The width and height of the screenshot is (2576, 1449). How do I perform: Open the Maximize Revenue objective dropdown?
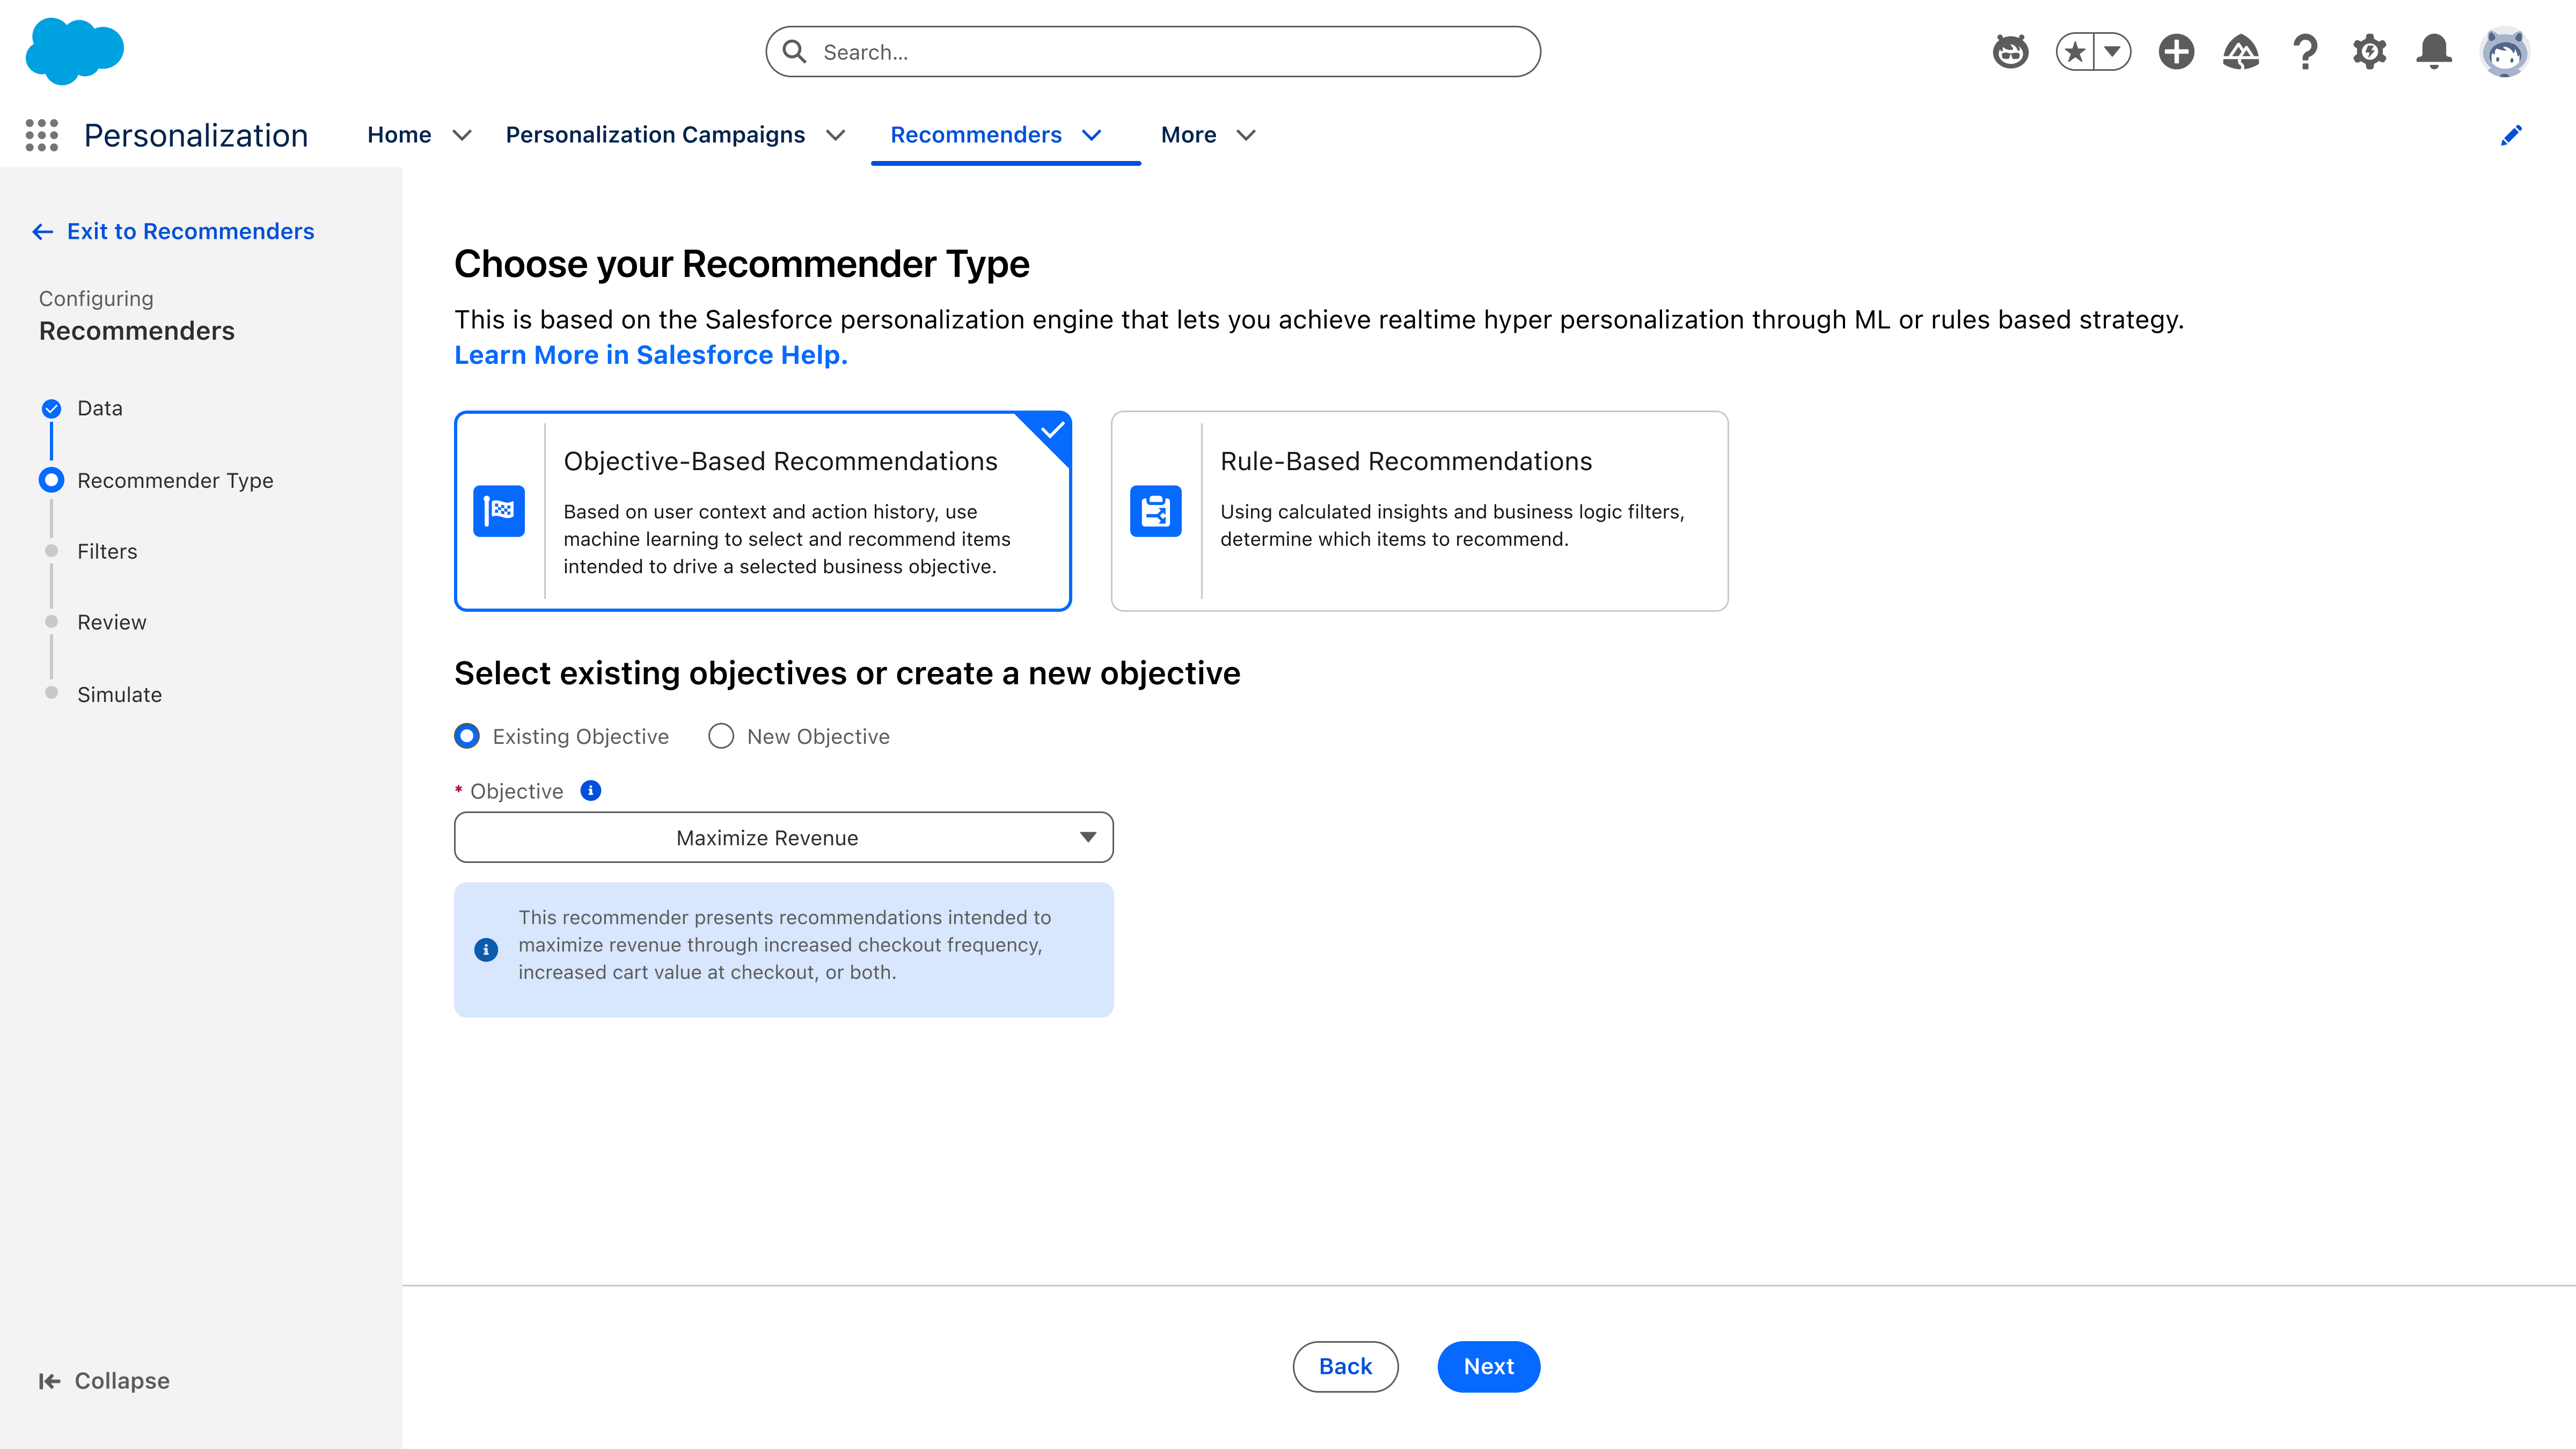[x=783, y=837]
